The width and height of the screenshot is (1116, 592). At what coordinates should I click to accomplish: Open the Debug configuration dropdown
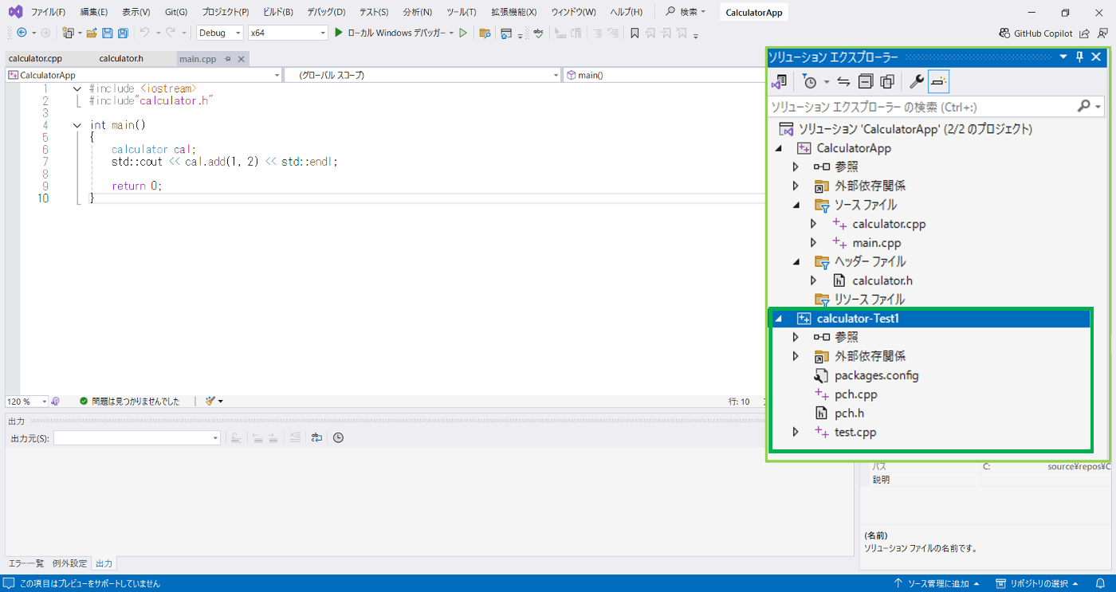pyautogui.click(x=220, y=33)
